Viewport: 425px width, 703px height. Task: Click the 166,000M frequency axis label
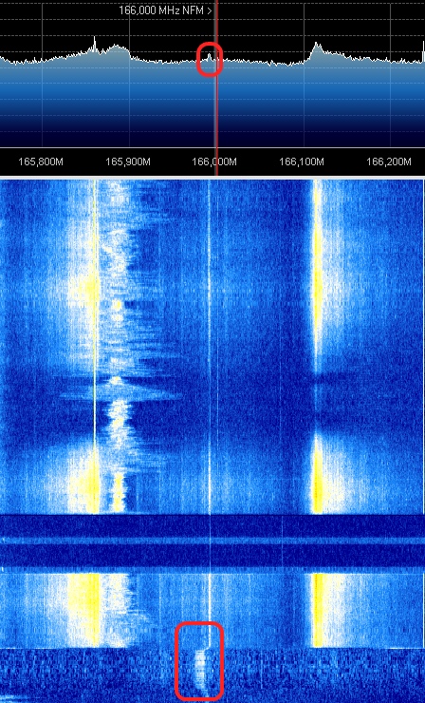(x=214, y=161)
